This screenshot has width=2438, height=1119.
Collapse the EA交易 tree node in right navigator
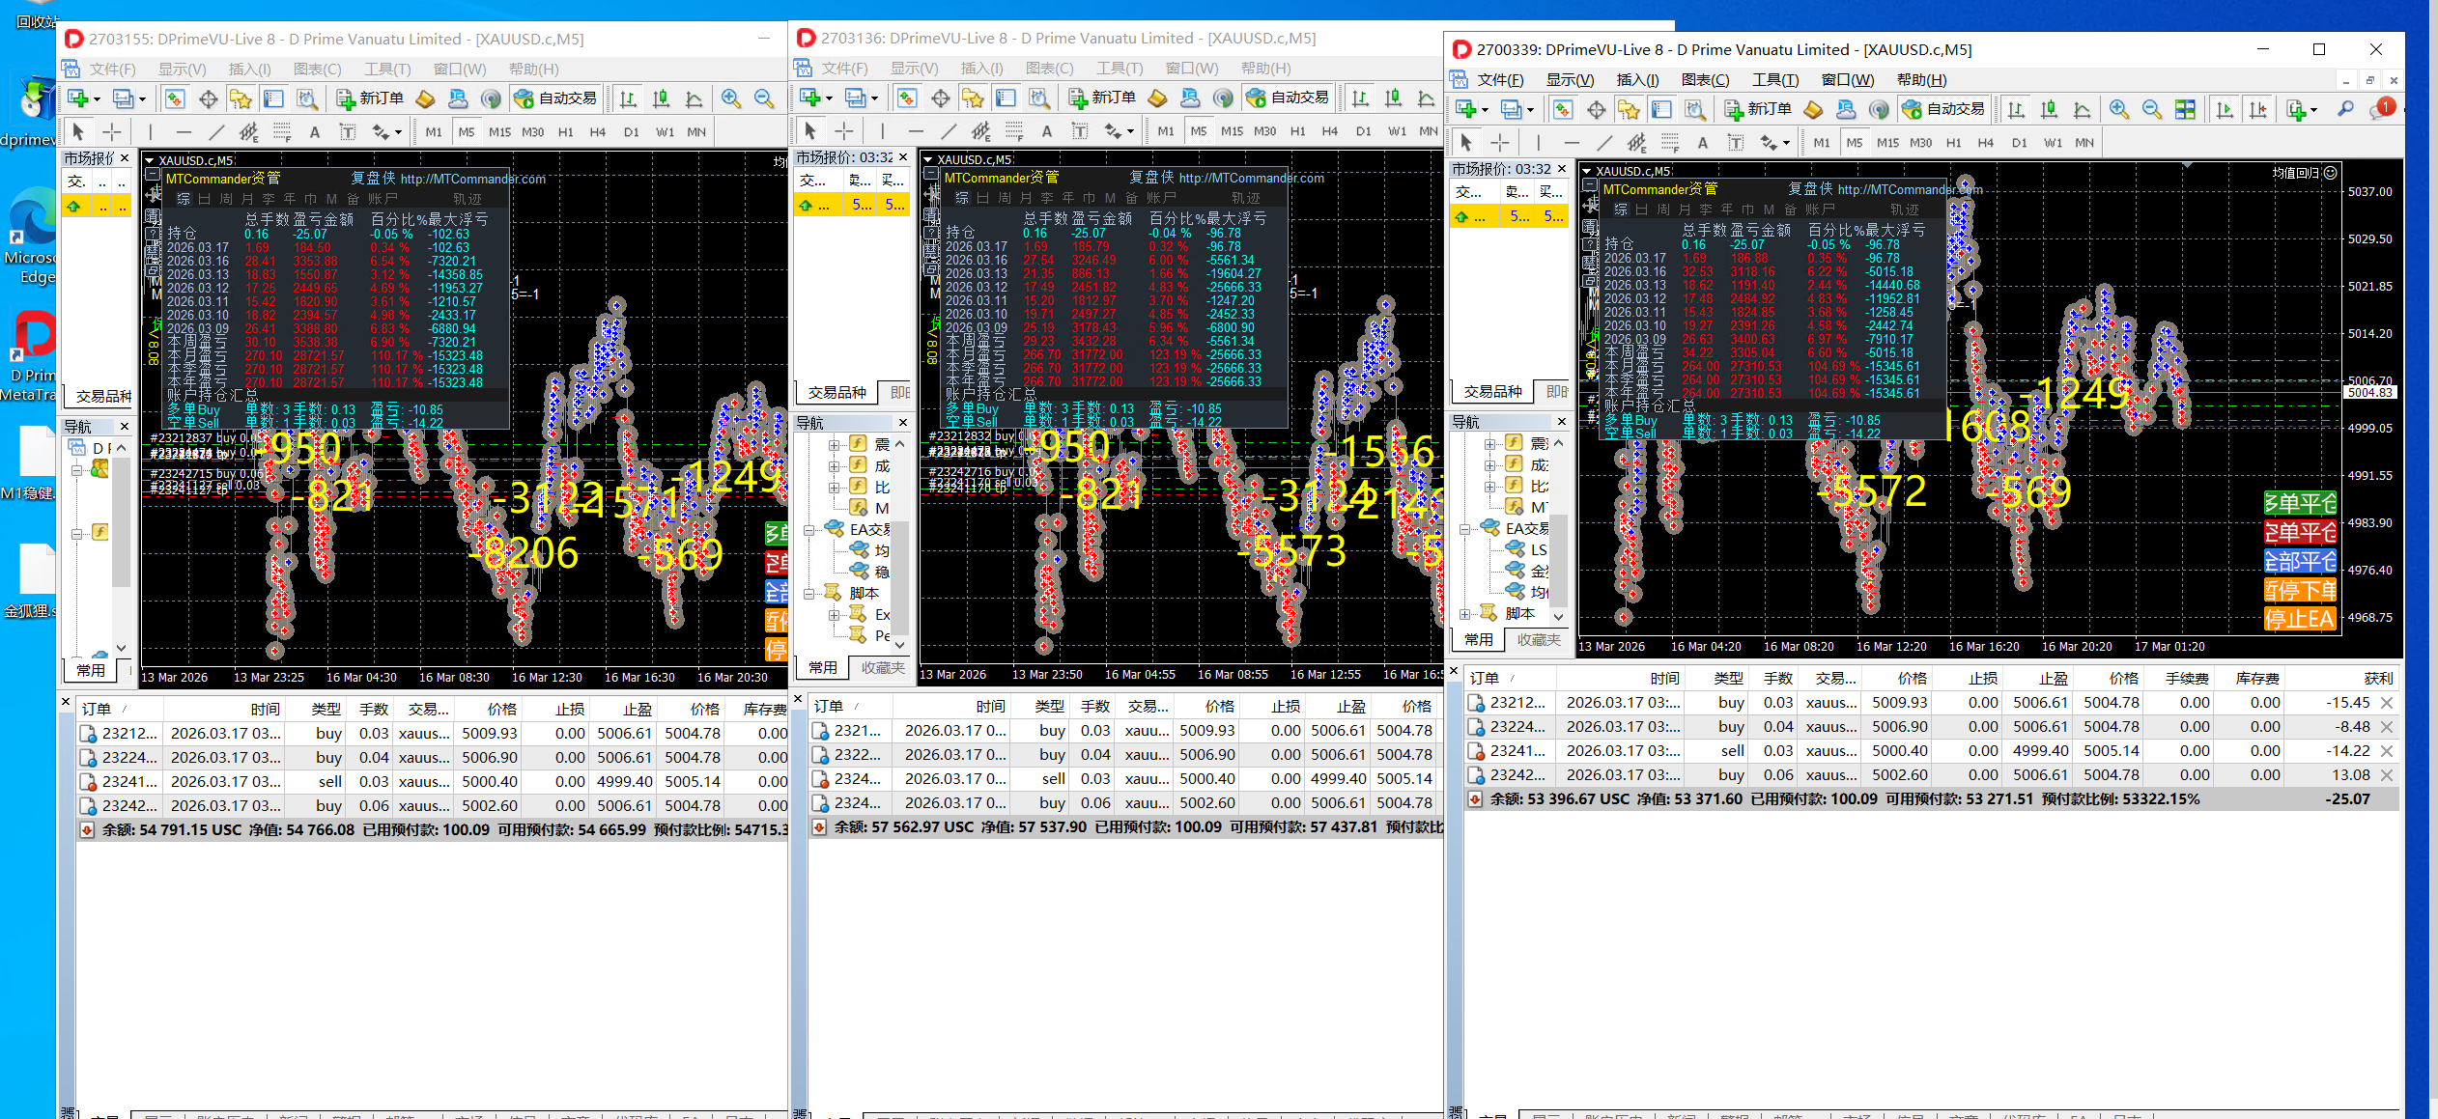tap(1465, 528)
